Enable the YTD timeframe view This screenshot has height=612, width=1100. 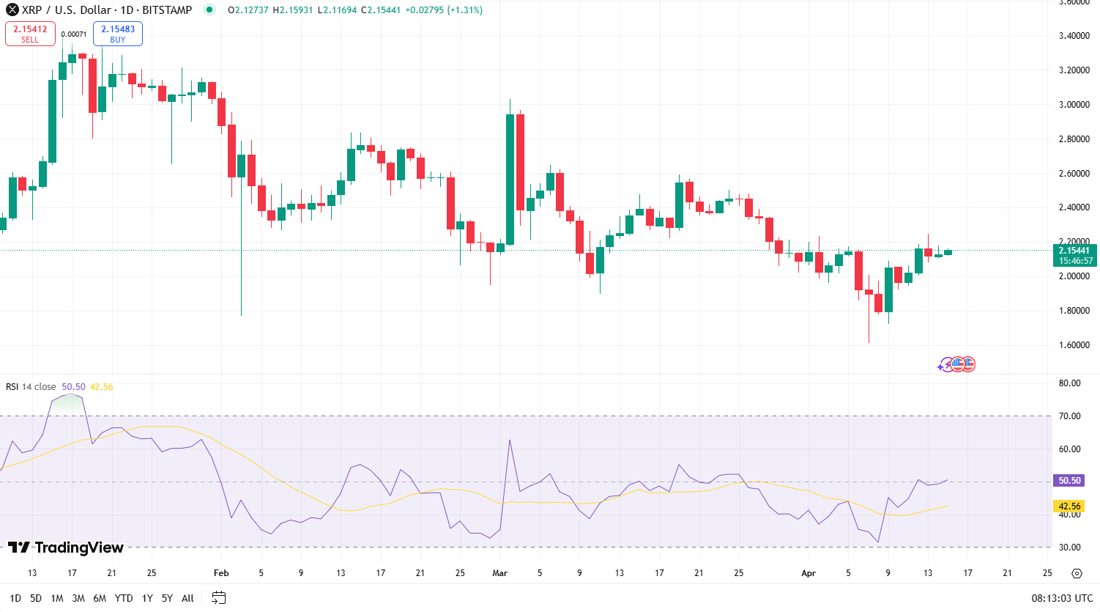click(x=124, y=598)
